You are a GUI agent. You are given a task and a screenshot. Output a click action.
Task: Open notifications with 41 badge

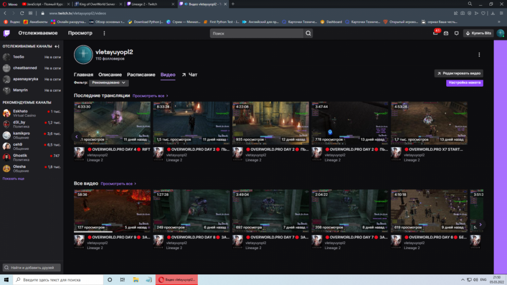436,33
